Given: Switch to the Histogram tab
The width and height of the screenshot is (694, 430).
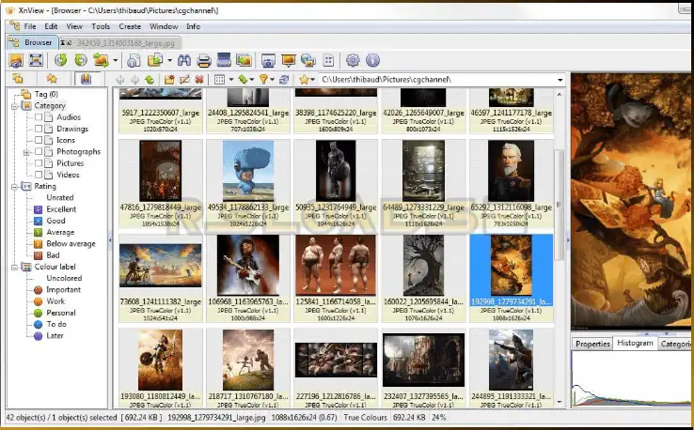Looking at the screenshot, I should 635,343.
